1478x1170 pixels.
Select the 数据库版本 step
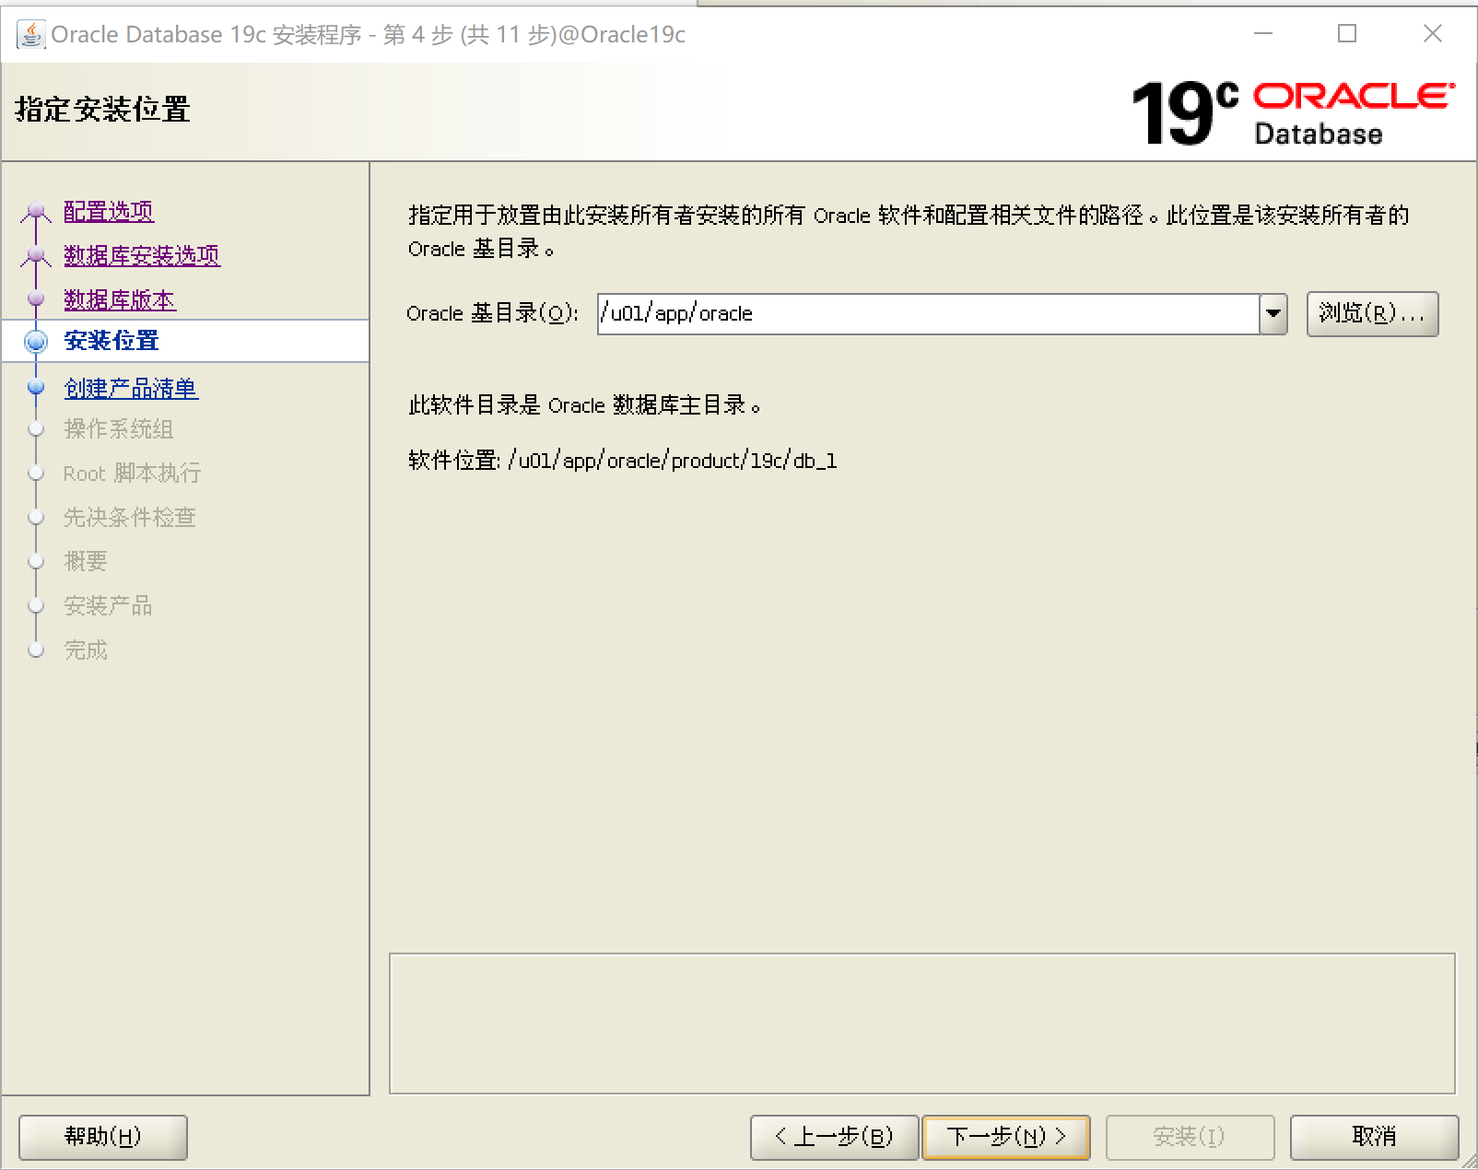click(x=119, y=299)
